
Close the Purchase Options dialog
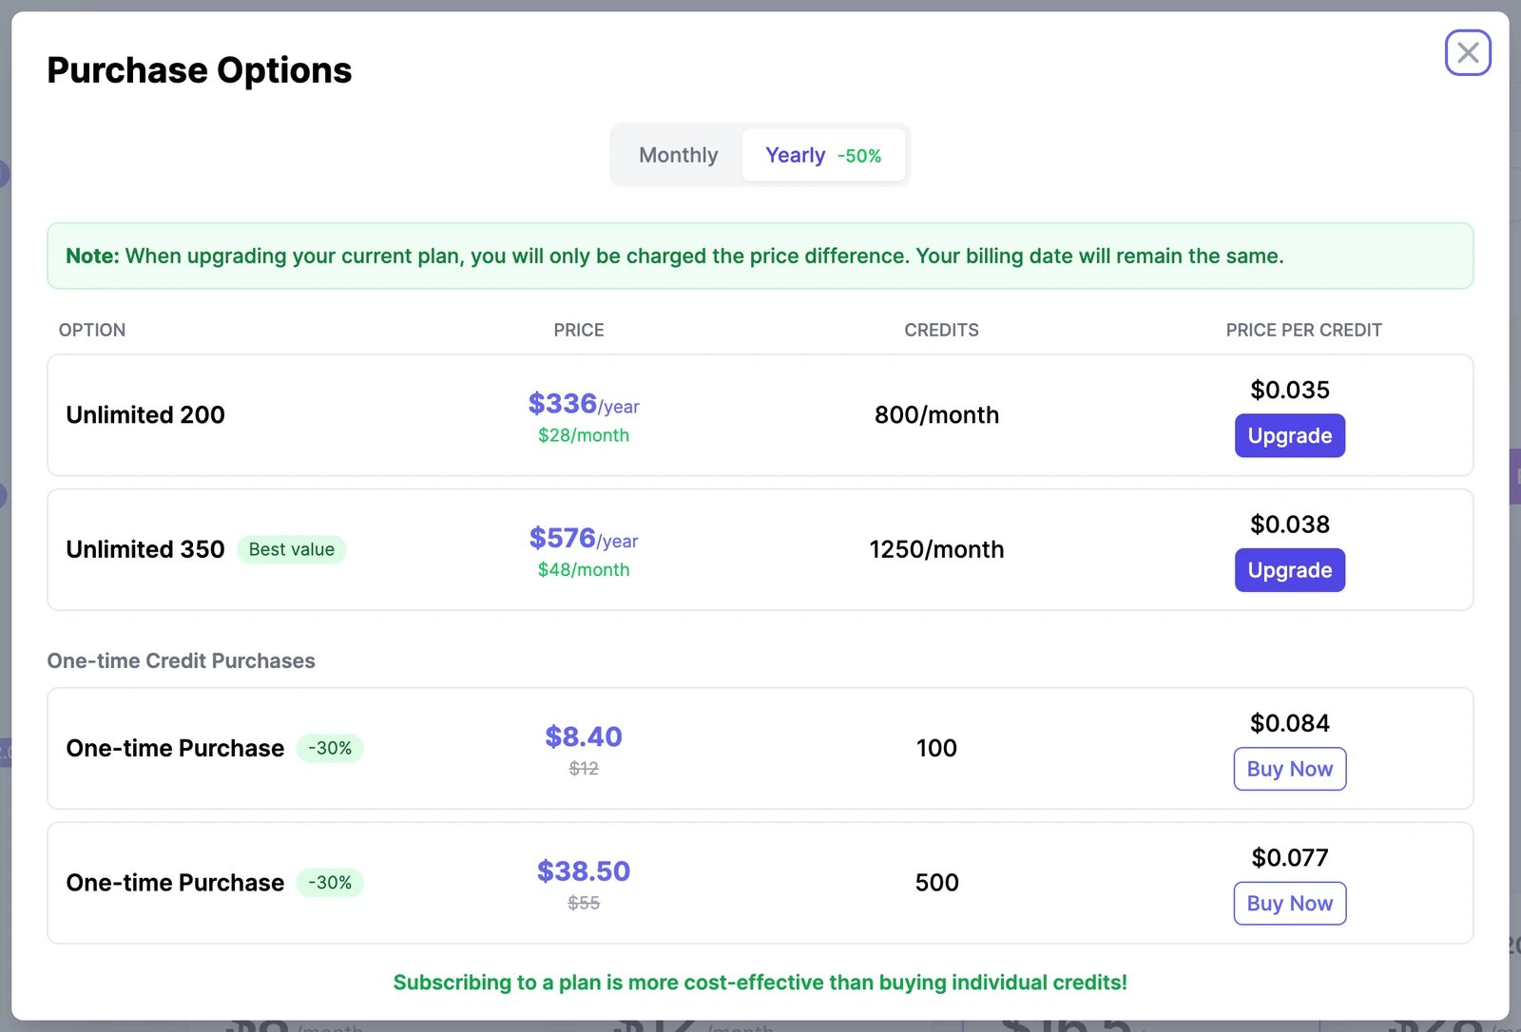(x=1468, y=52)
